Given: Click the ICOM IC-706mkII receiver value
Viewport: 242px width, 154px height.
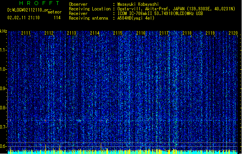Looking at the screenshot, I should 160,13.
